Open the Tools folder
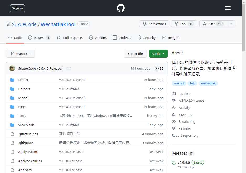The width and height of the screenshot is (246, 173). pos(22,116)
